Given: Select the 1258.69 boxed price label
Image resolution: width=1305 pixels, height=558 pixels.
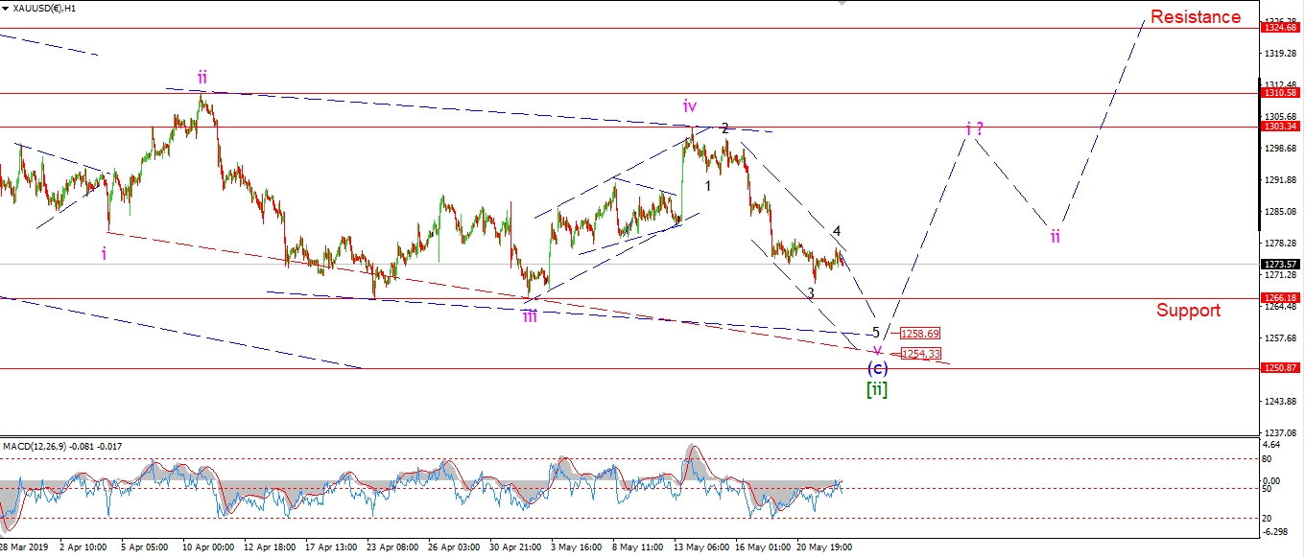Looking at the screenshot, I should tap(920, 334).
